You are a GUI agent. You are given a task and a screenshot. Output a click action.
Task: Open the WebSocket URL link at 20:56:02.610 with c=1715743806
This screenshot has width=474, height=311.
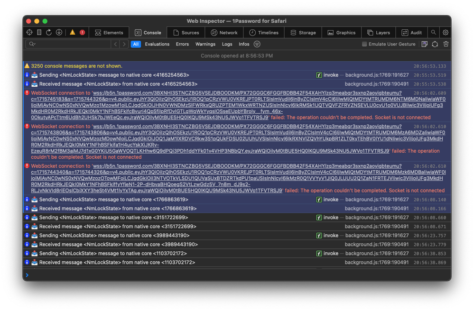click(x=238, y=138)
